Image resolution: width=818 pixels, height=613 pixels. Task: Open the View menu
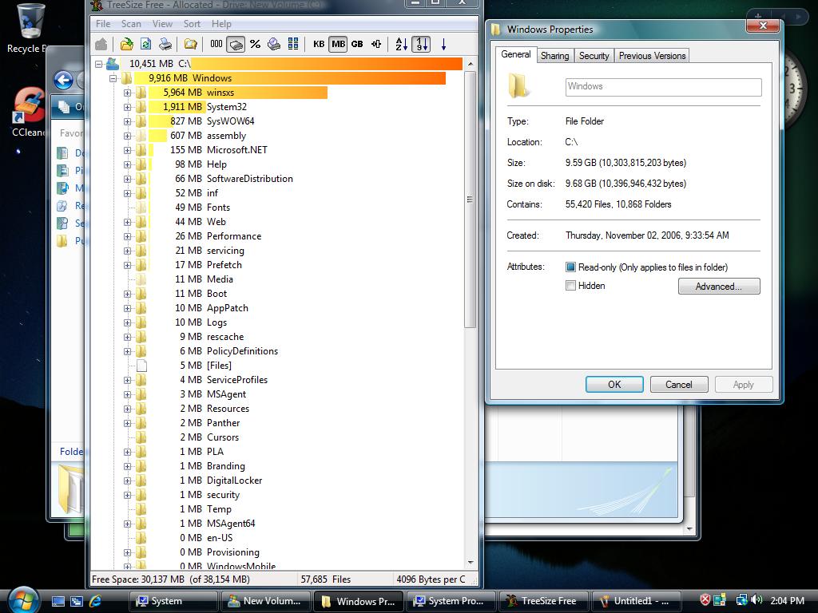pyautogui.click(x=162, y=24)
